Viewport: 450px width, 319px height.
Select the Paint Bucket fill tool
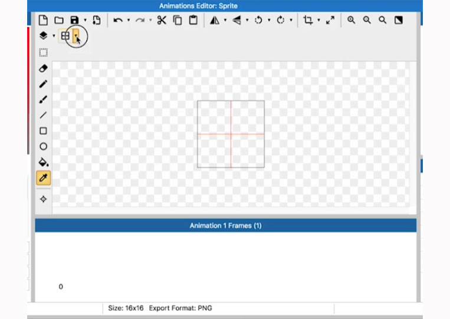(44, 162)
